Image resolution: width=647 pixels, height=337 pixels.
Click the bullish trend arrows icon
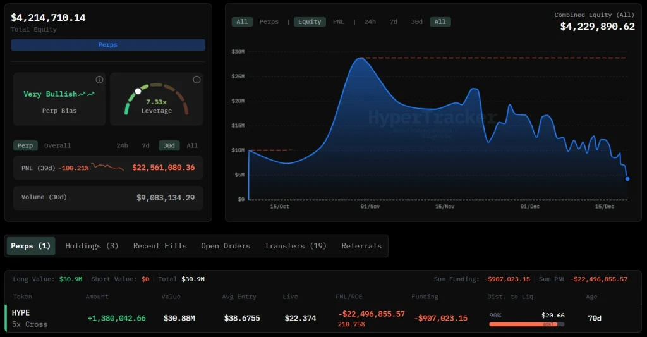87,94
